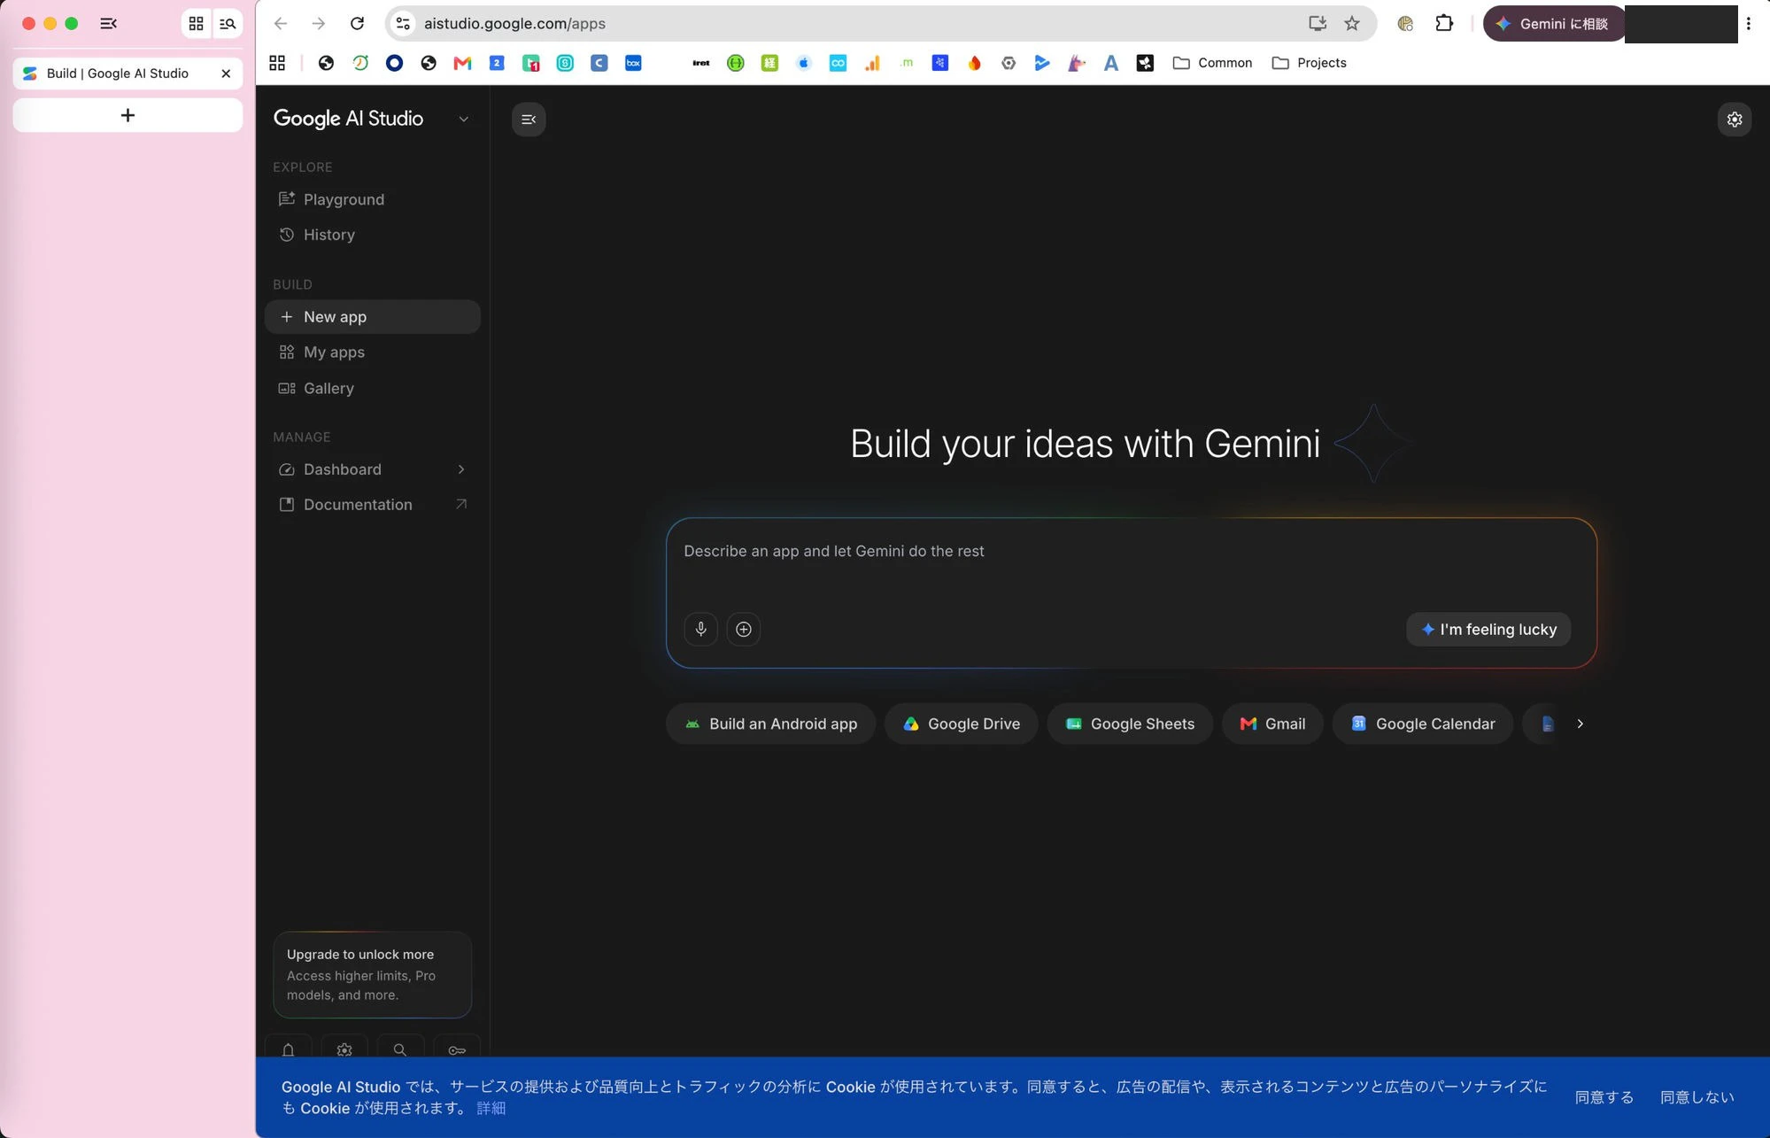
Task: Click the search magnifier icon in the sidebar footer
Action: pos(400,1049)
